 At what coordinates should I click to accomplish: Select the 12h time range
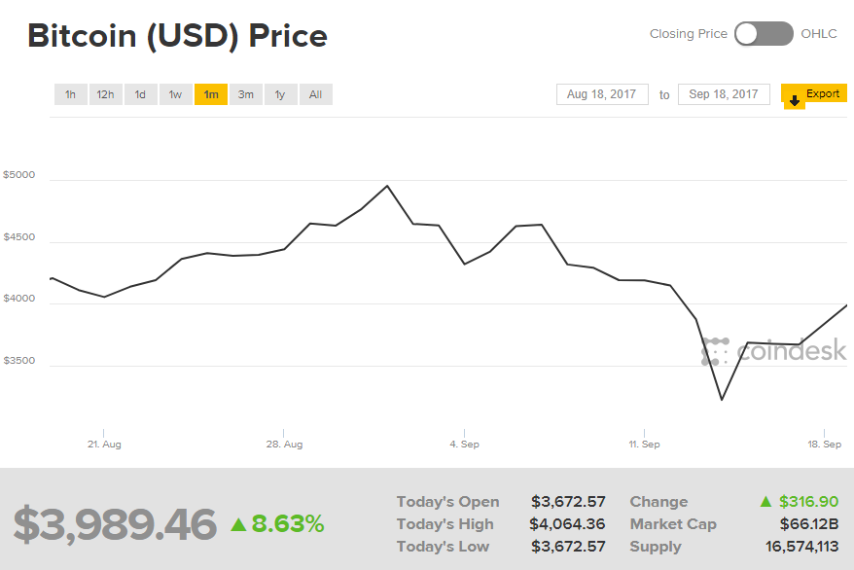(105, 94)
